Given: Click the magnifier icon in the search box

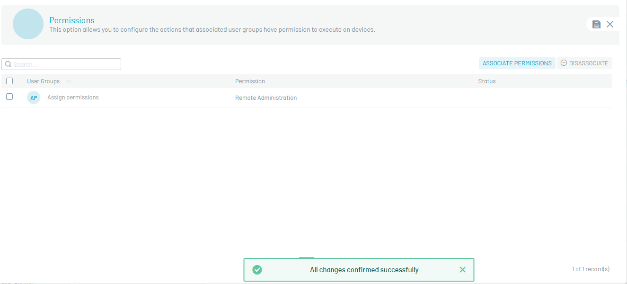Looking at the screenshot, I should click(x=8, y=64).
